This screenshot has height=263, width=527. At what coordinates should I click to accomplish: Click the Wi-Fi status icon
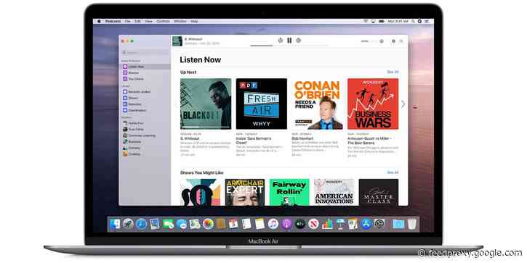pyautogui.click(x=366, y=21)
